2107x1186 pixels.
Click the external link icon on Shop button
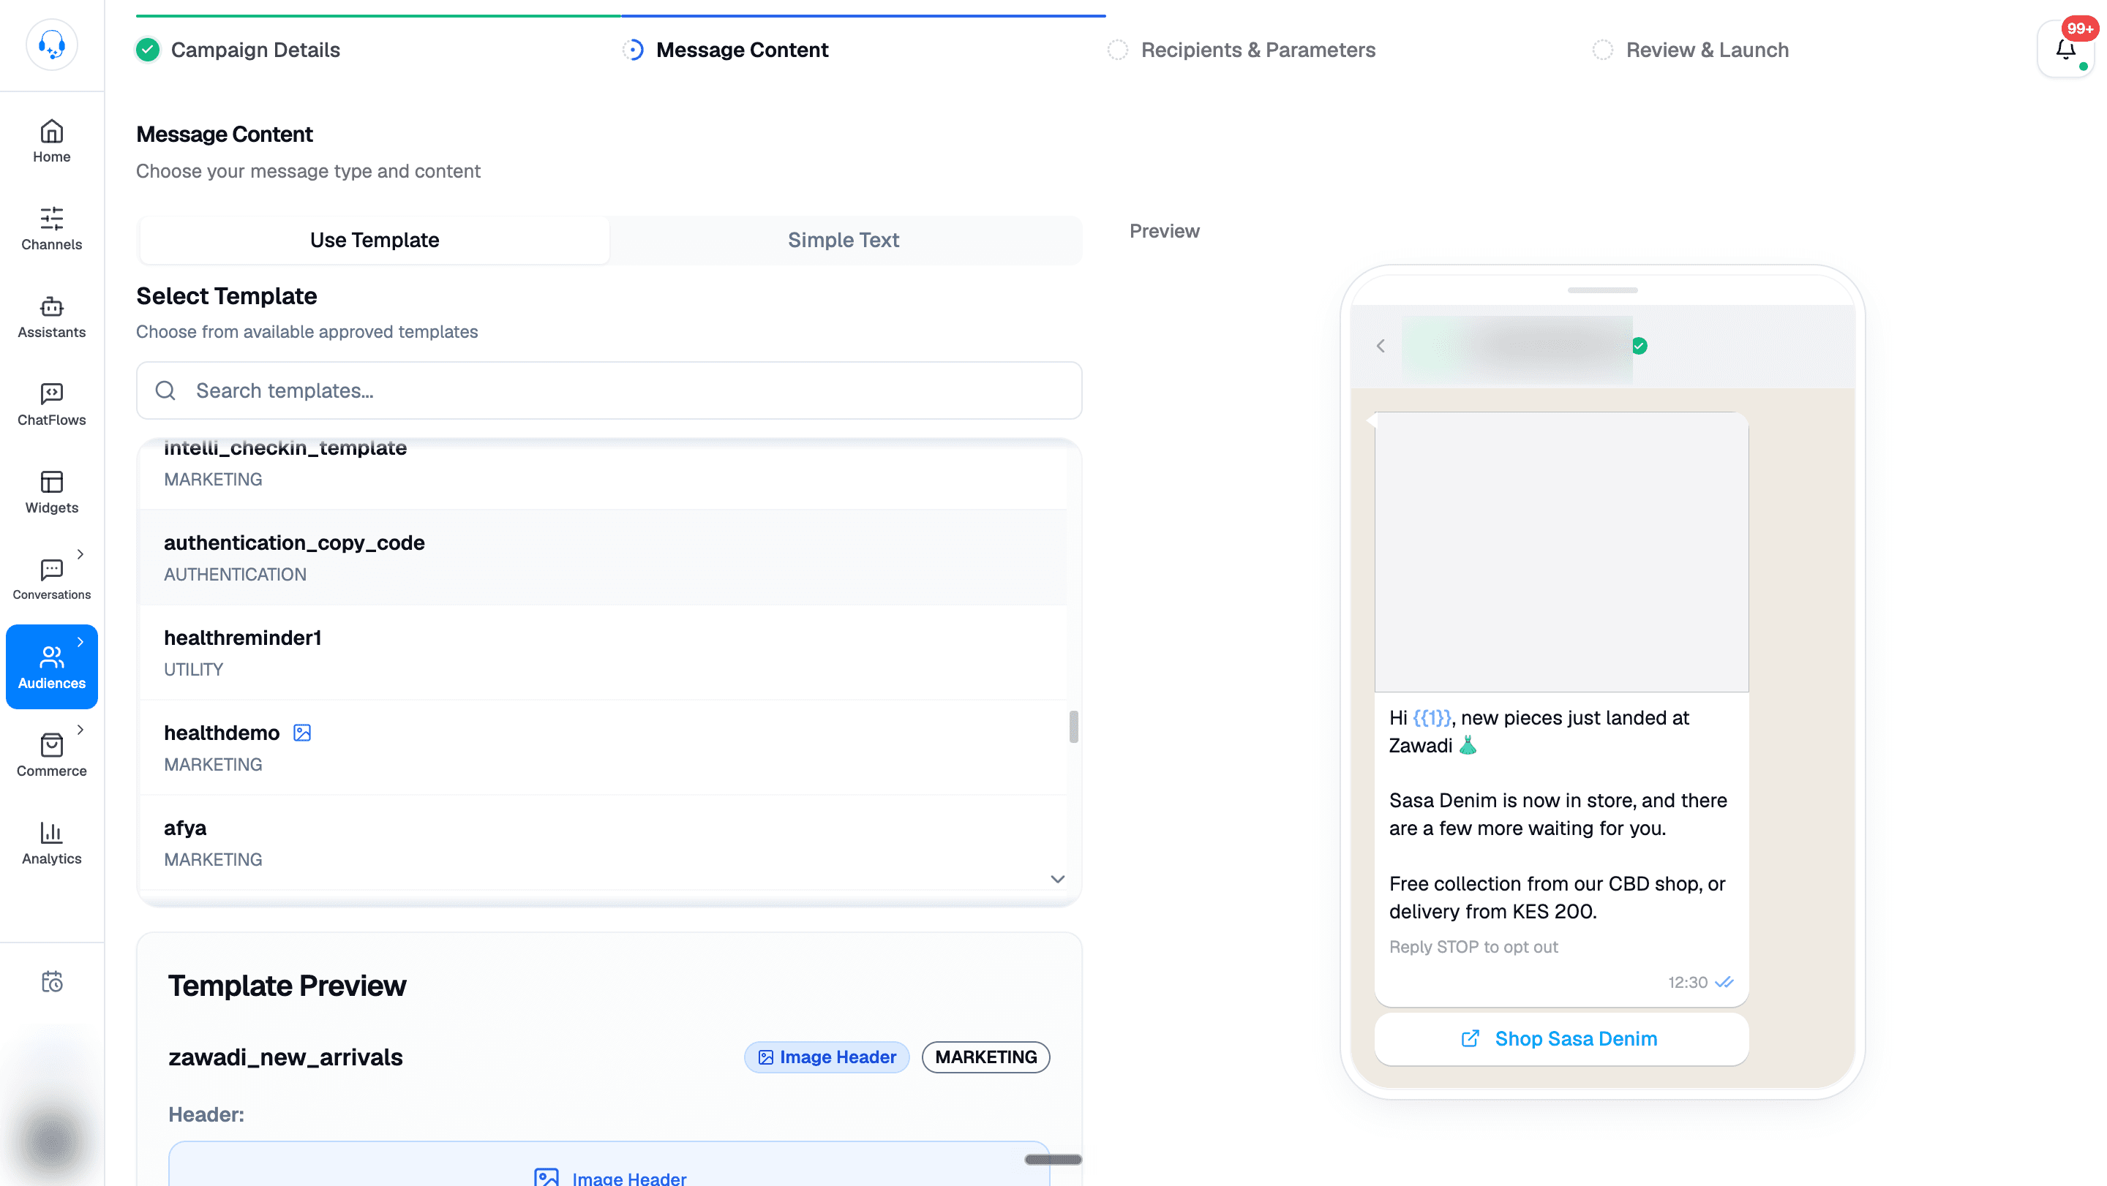pos(1470,1038)
